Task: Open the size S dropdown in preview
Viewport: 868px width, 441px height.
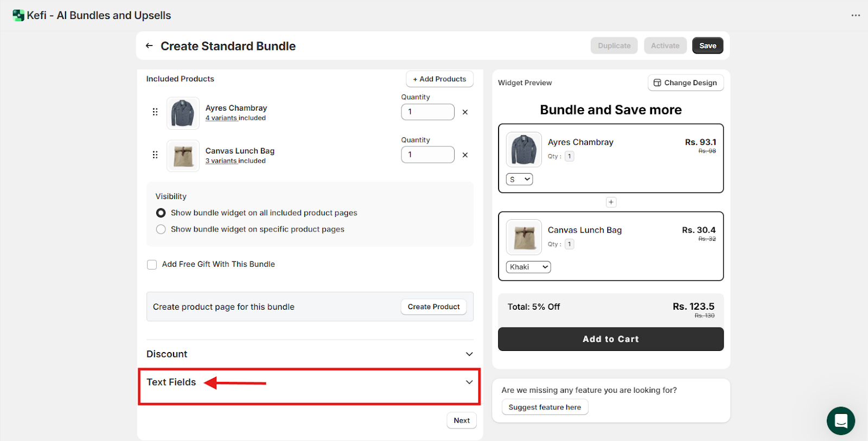Action: 519,180
